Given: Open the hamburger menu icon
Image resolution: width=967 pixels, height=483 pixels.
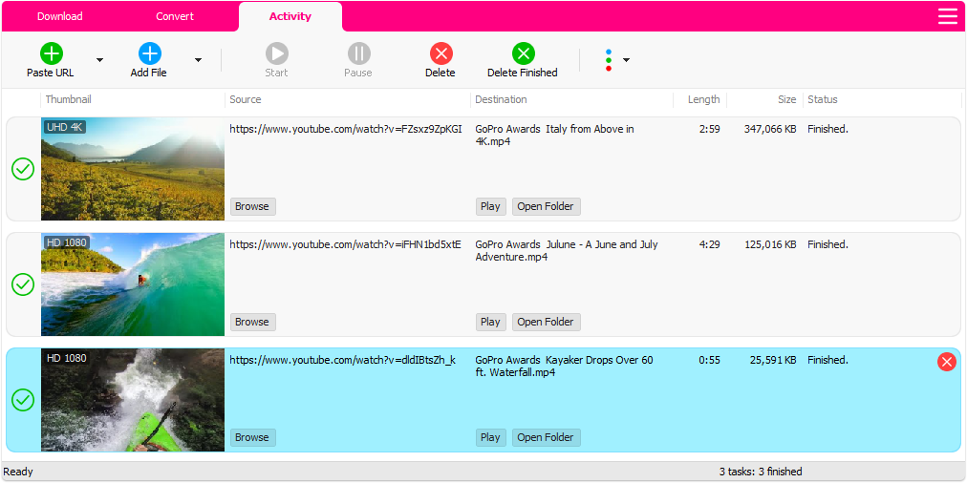Looking at the screenshot, I should (x=947, y=16).
